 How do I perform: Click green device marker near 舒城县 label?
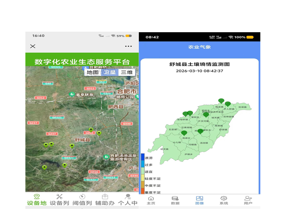72,145
